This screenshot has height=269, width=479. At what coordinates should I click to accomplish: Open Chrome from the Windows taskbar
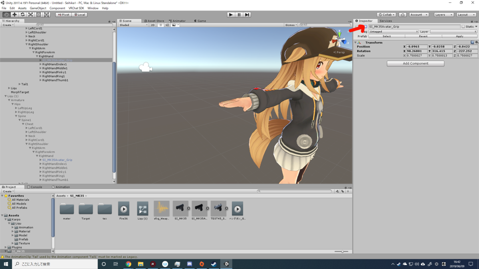click(129, 264)
